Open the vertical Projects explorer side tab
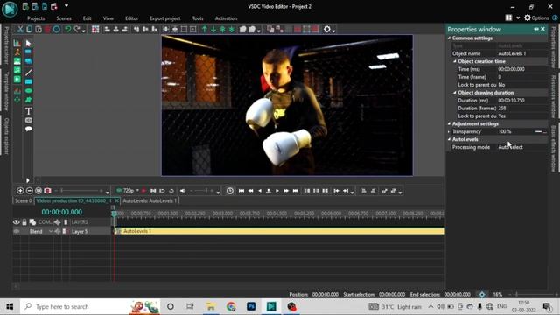 click(6, 45)
